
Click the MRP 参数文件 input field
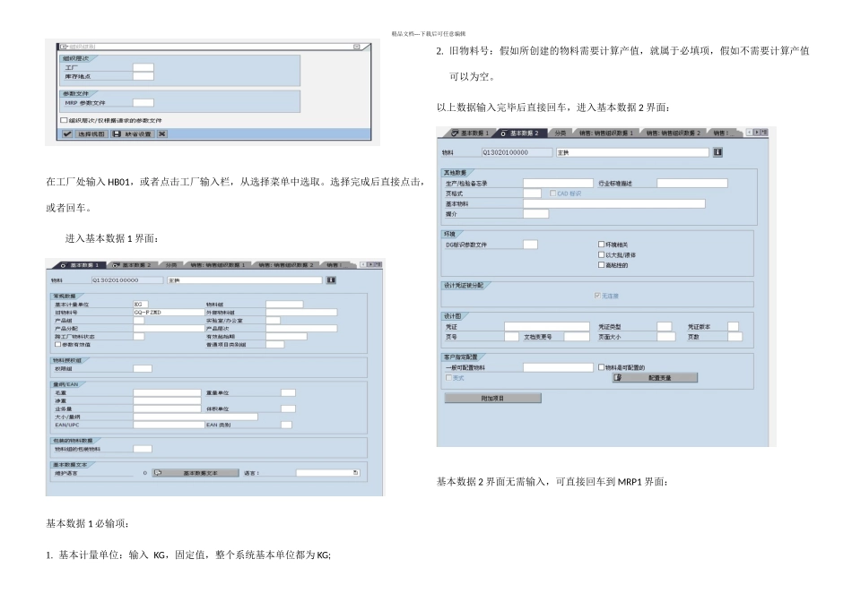click(143, 103)
